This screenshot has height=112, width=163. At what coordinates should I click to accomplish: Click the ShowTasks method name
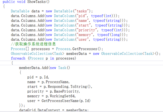click(x=36, y=2)
